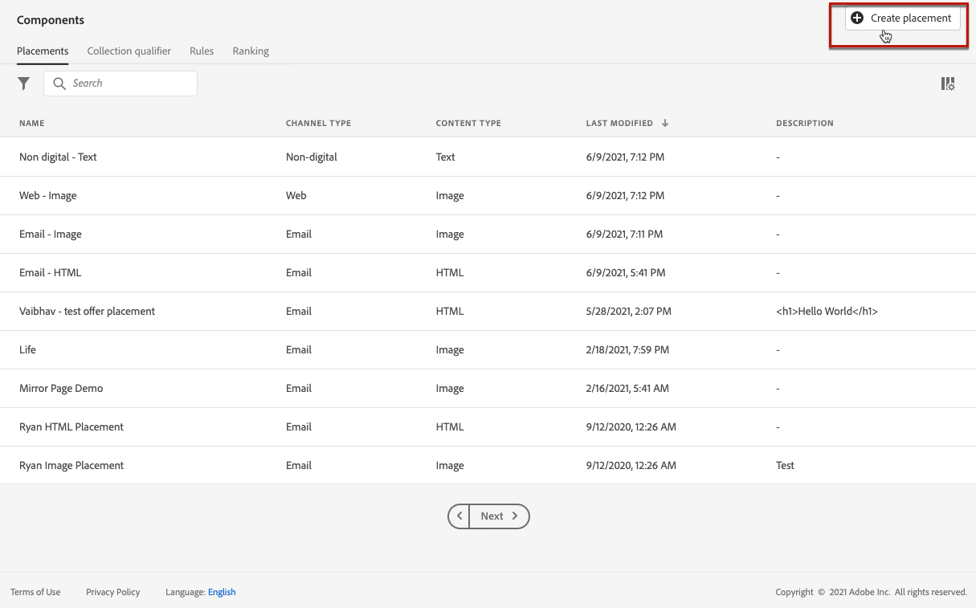
Task: Click the search magnifier icon
Action: [59, 84]
